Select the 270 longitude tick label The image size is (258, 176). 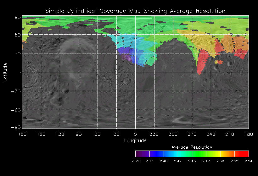pos(192,134)
